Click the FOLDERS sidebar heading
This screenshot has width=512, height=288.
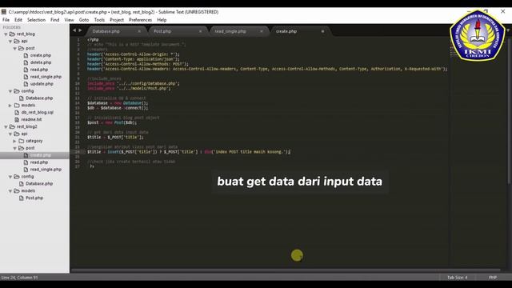12,27
